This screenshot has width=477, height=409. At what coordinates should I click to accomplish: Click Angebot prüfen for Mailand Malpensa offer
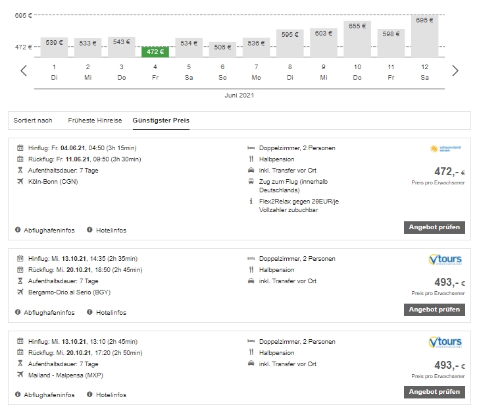point(434,392)
